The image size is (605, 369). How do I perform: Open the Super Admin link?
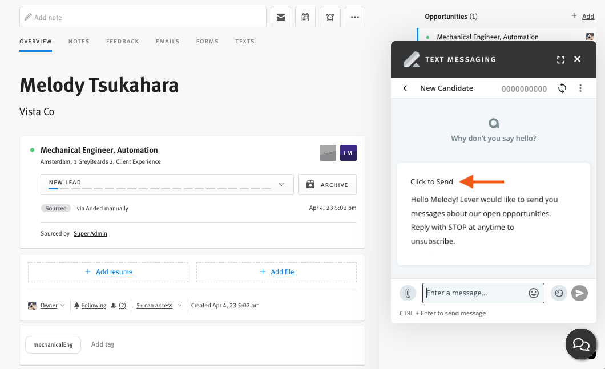[90, 233]
